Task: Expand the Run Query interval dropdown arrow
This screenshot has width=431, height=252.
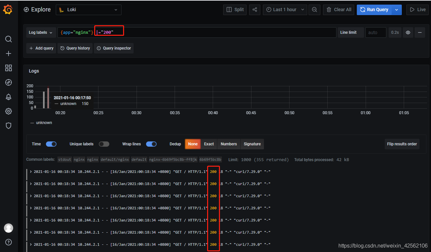Action: point(397,10)
